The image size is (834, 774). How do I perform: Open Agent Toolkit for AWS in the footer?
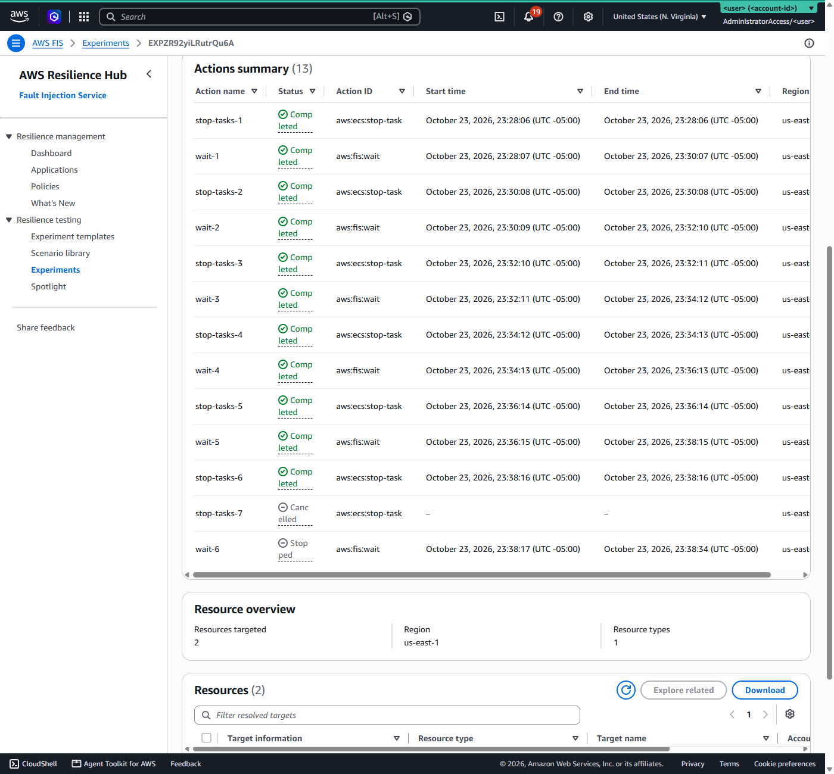pos(114,764)
